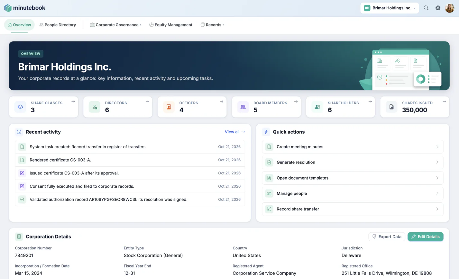Click the Officers card badge icon
Screen dimensions: 459x279
coord(169,107)
